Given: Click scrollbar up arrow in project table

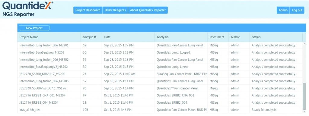Looking at the screenshot, I should 304,44.
